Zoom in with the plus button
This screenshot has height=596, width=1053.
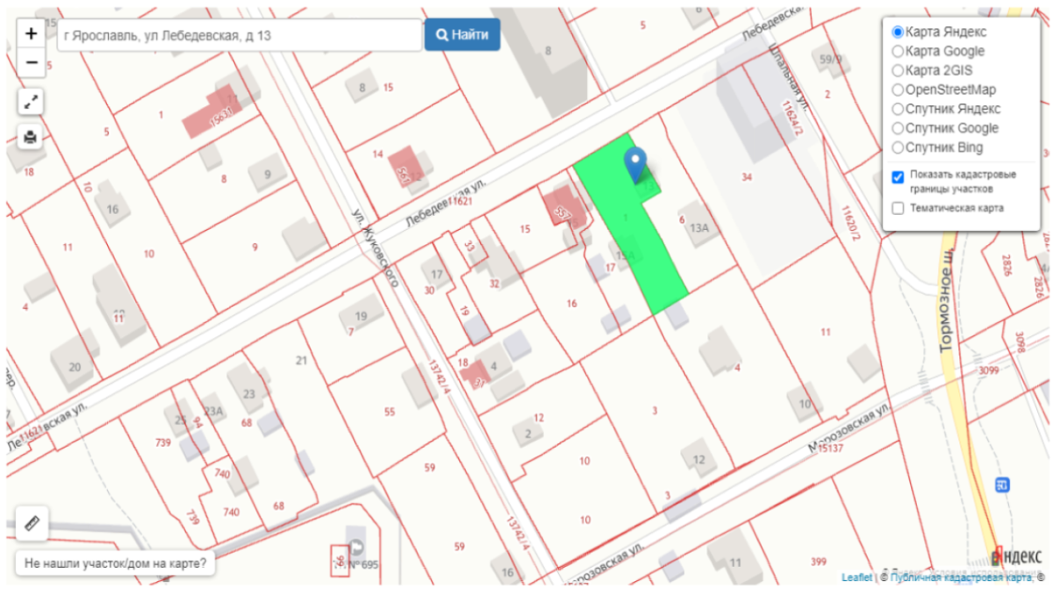click(x=32, y=34)
